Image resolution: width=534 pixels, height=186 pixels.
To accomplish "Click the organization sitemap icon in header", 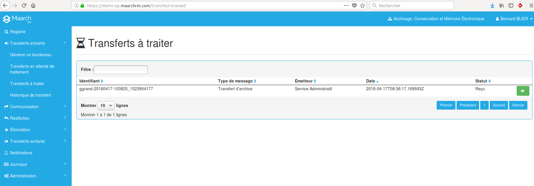I will click(x=390, y=19).
